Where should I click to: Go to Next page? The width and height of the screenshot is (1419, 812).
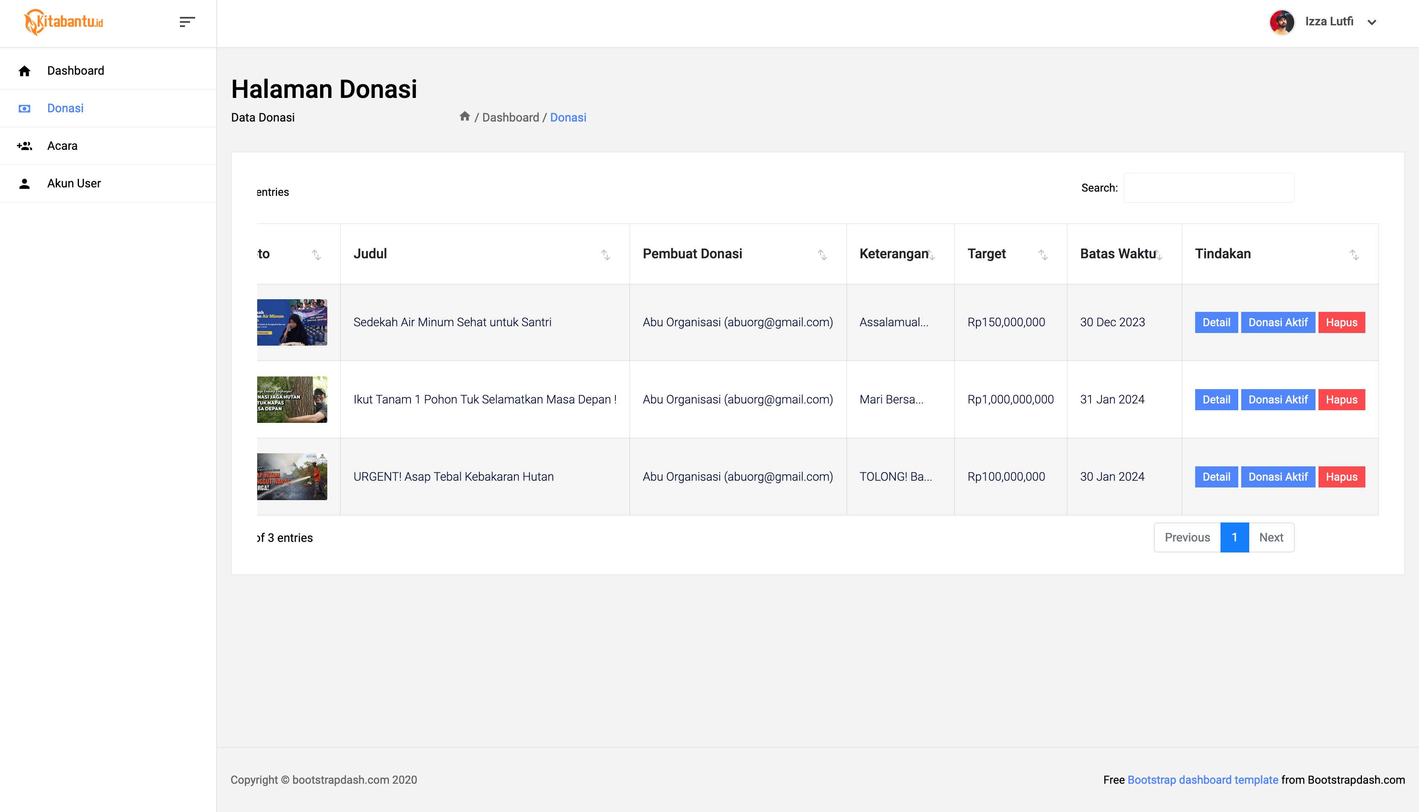[x=1271, y=537]
